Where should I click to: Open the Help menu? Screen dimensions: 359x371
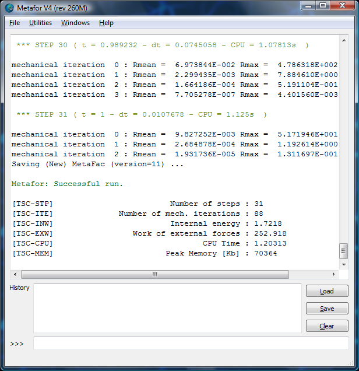106,23
